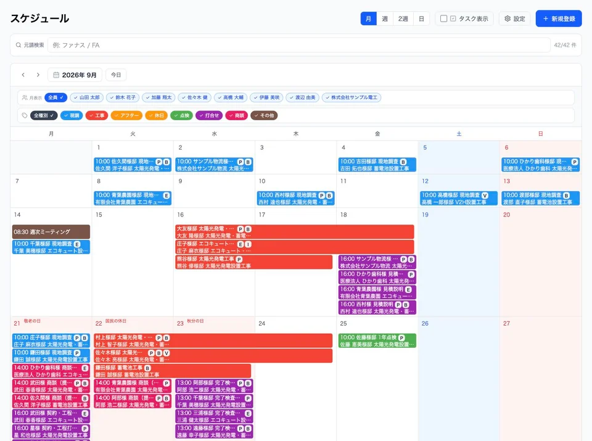The image size is (592, 441).
Task: Click the tag icon in type filter row
Action: pos(25,115)
